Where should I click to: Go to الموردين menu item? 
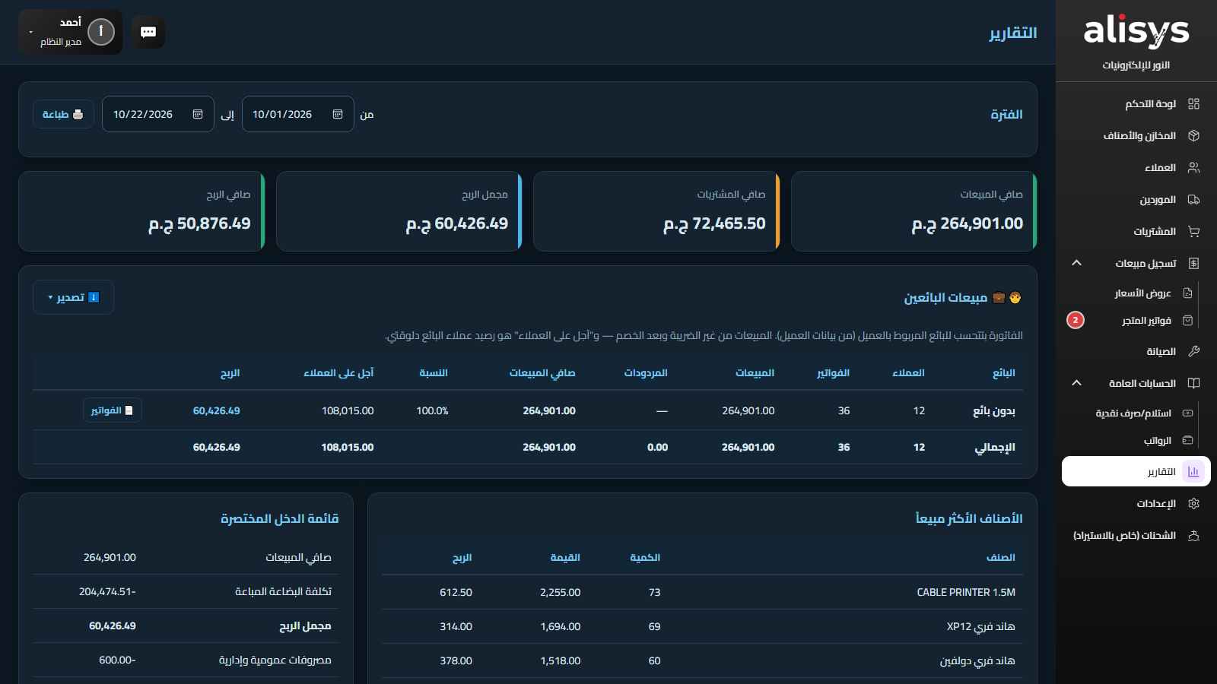point(1136,199)
